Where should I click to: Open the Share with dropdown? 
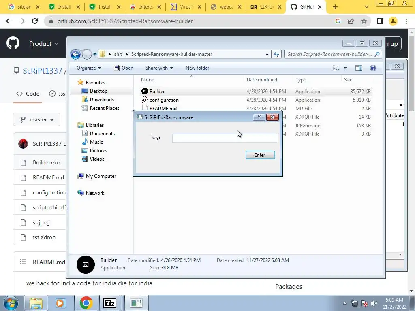pos(159,68)
